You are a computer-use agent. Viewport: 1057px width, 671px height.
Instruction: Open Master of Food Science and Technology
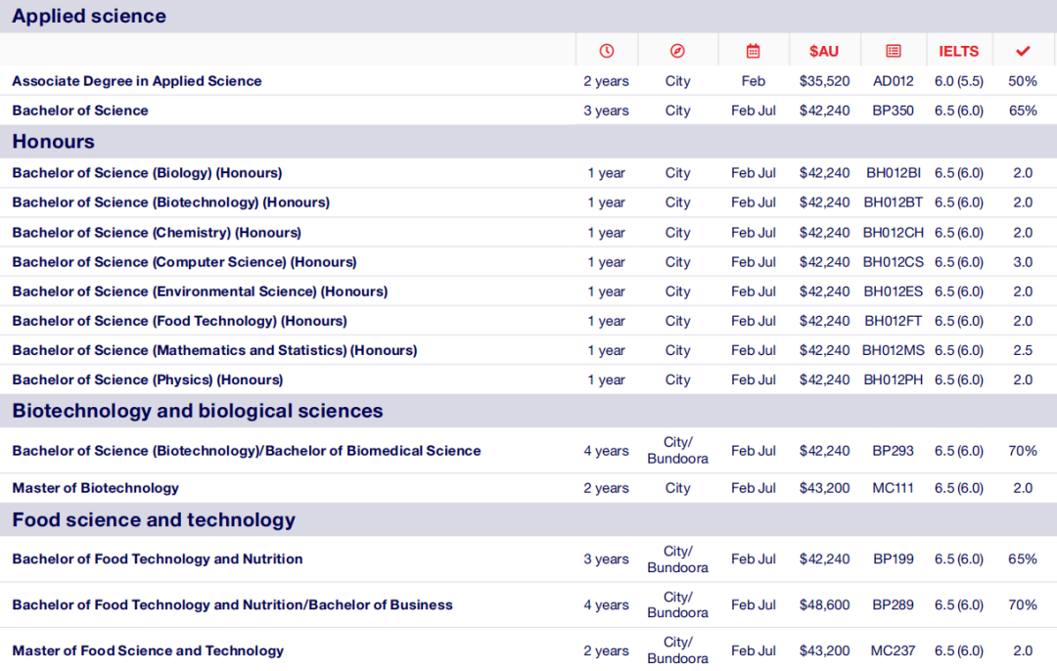click(148, 650)
